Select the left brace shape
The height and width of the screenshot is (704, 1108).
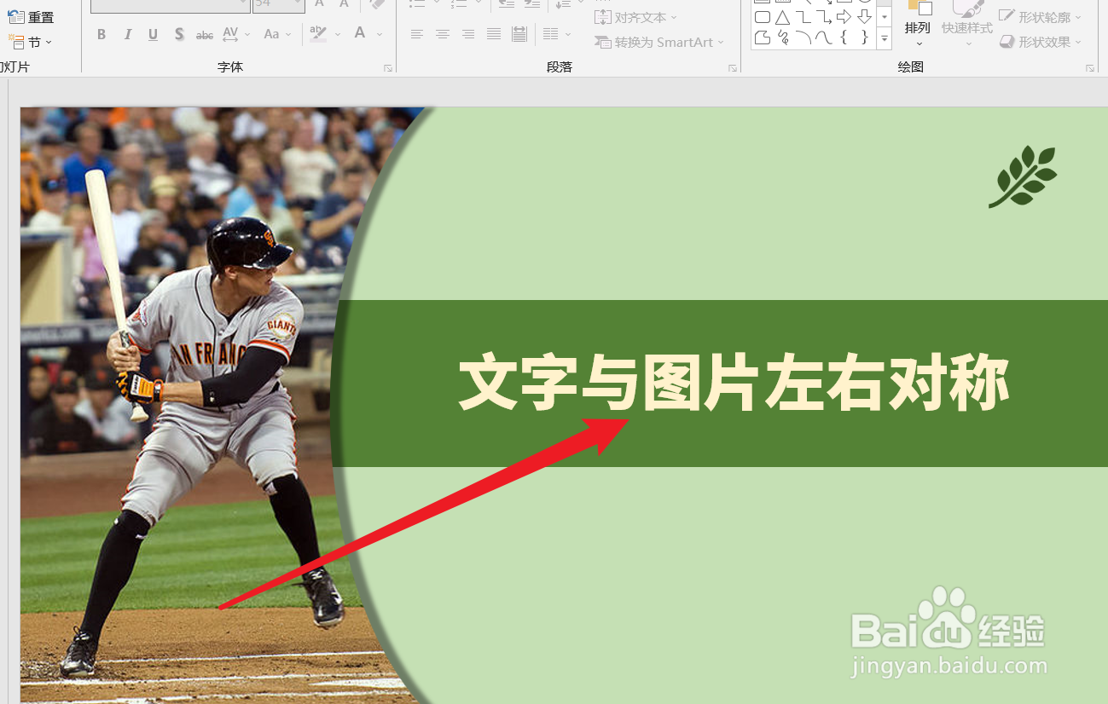click(844, 38)
